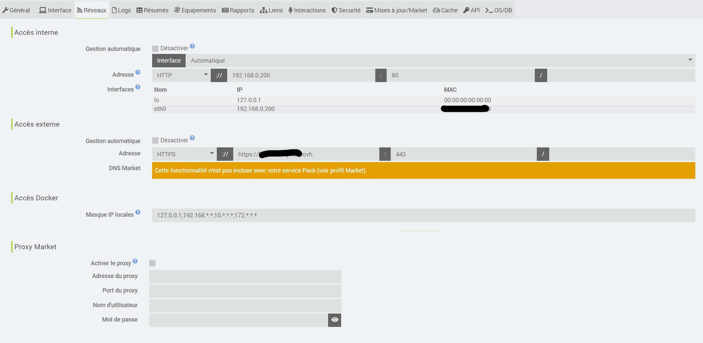Click the Masque IP locales field
The height and width of the screenshot is (343, 703).
424,215
